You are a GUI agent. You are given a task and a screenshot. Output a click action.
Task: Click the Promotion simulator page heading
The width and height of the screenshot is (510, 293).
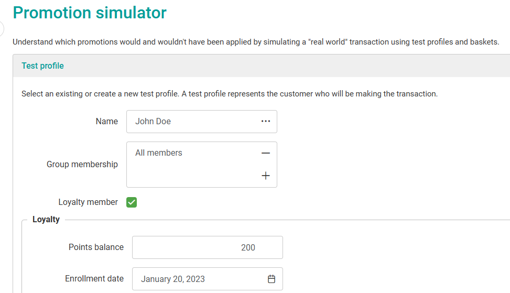90,13
